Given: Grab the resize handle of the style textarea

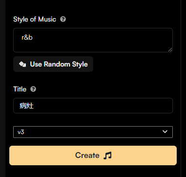Looking at the screenshot, I should click(170, 50).
